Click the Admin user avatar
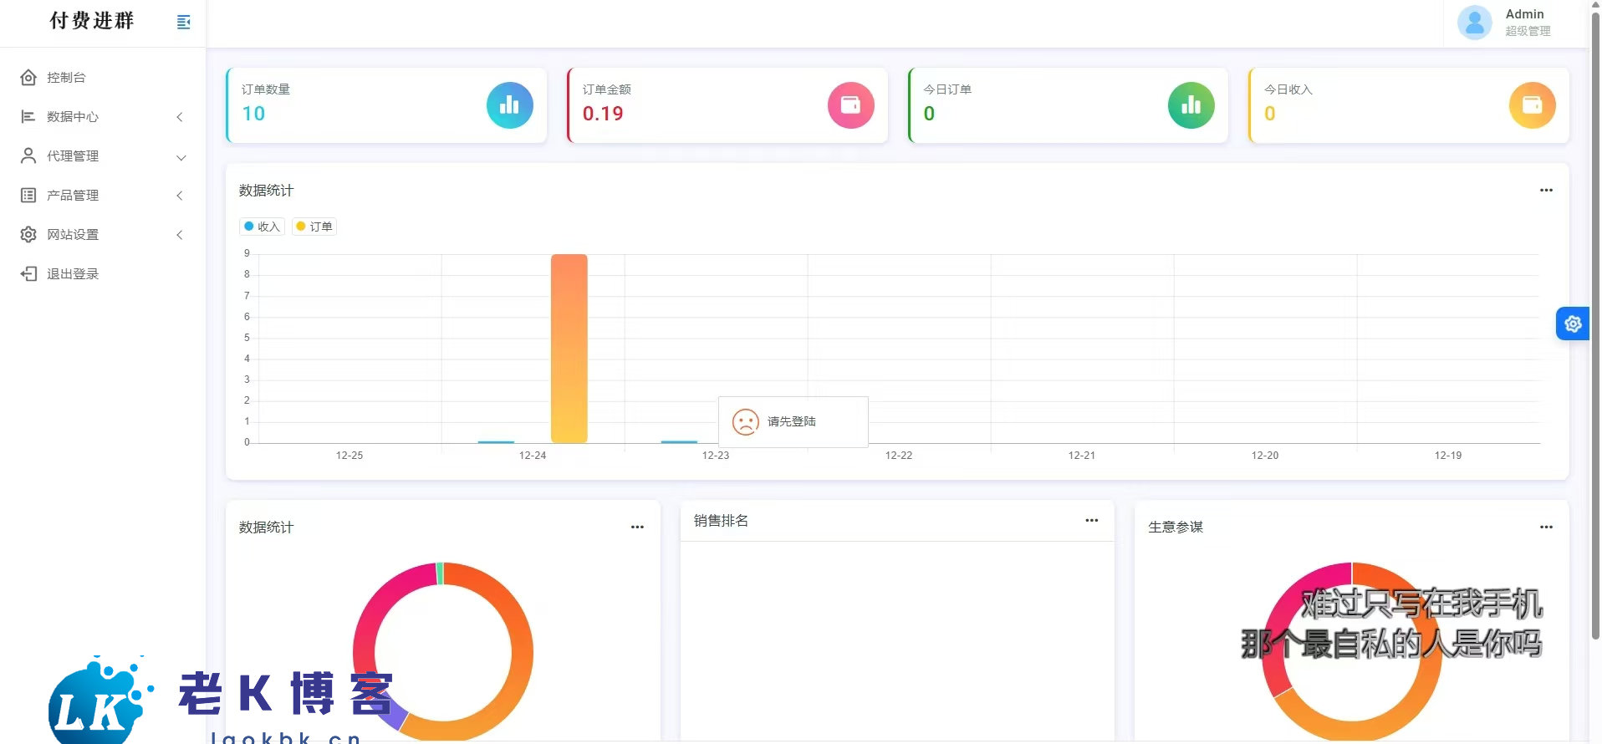 [1474, 23]
